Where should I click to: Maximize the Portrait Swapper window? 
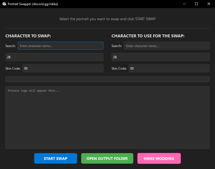[x=196, y=4]
